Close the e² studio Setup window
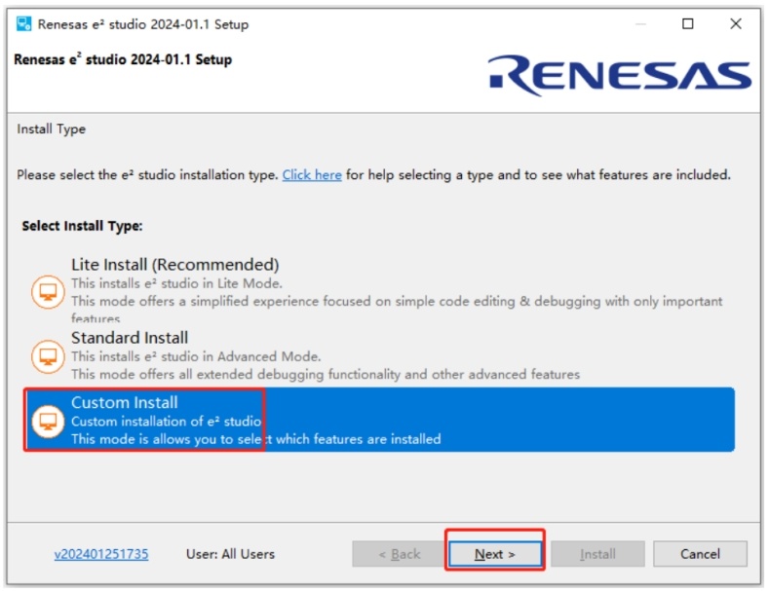Image resolution: width=769 pixels, height=591 pixels. (736, 24)
